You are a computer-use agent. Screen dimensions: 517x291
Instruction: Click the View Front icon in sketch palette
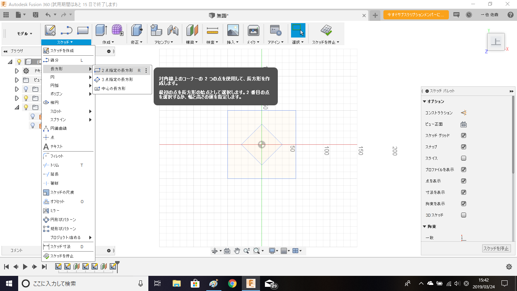463,124
